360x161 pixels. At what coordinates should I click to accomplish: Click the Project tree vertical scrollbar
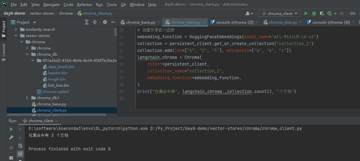116,32
